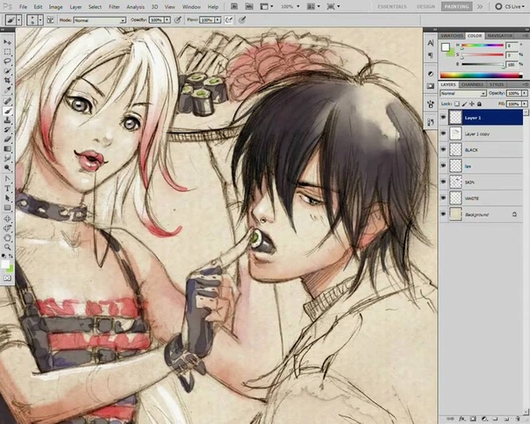Select the Hand tool
Image resolution: width=530 pixels, height=424 pixels.
(x=7, y=238)
